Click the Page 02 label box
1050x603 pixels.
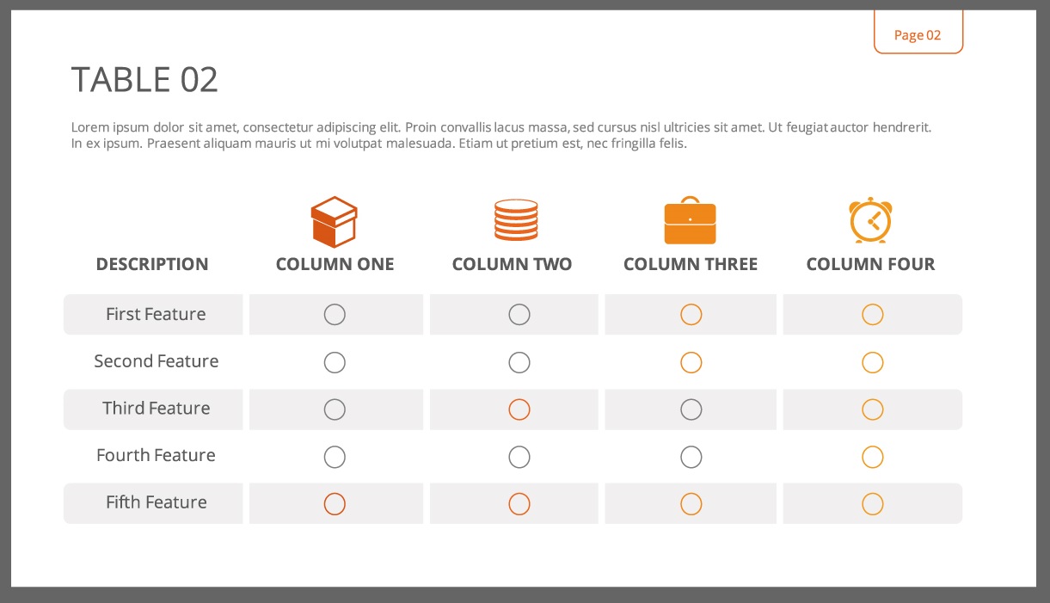click(918, 34)
